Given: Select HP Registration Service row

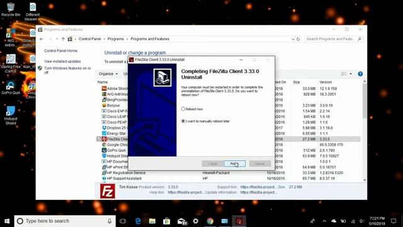Looking at the screenshot, I should (228, 173).
